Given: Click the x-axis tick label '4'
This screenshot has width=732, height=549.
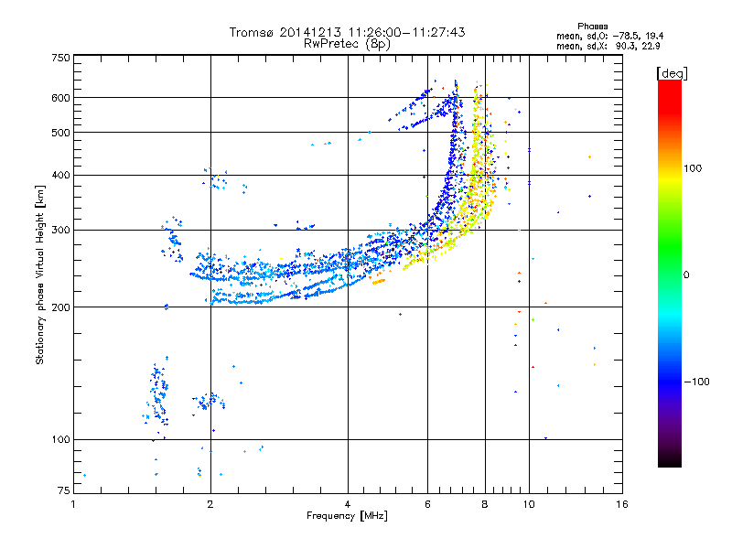Looking at the screenshot, I should click(x=348, y=504).
